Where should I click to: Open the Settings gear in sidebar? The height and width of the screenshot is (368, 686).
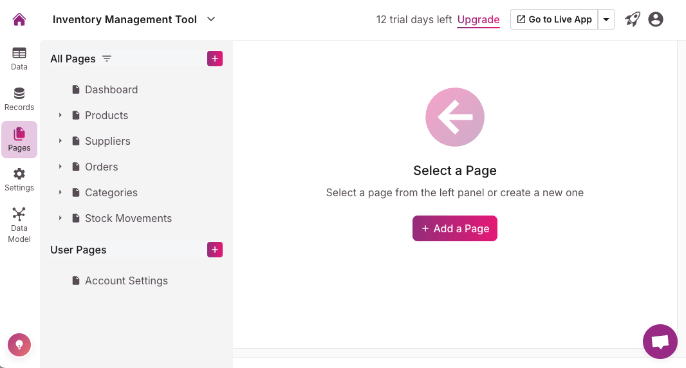click(x=19, y=179)
